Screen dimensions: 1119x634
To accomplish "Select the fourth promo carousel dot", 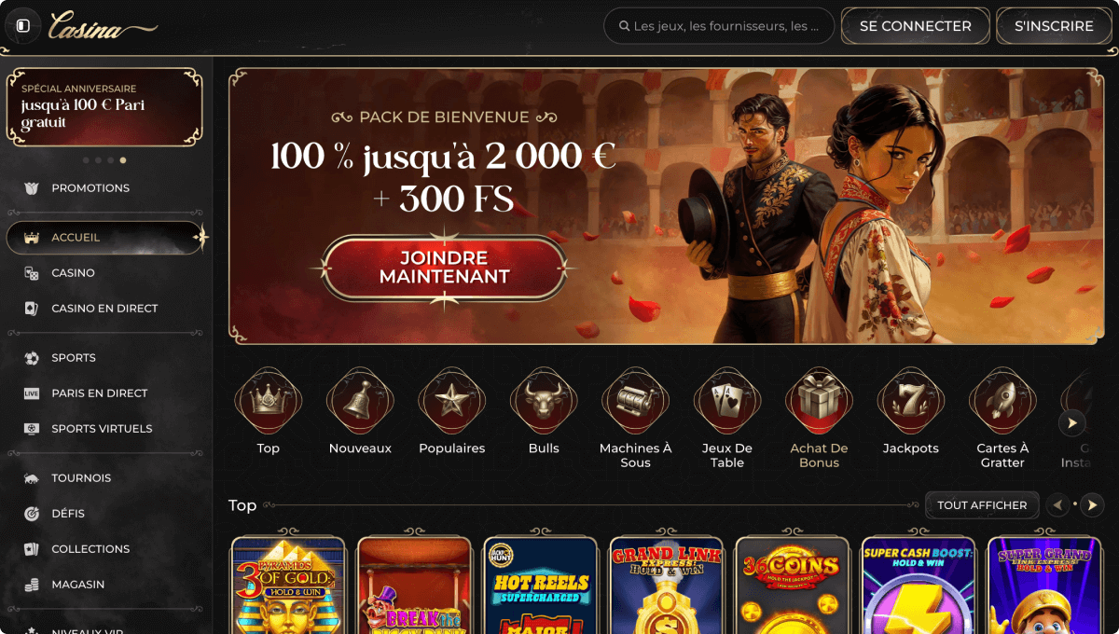I will point(123,160).
